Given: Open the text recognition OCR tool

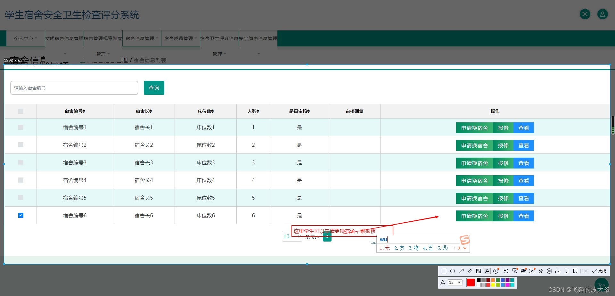Looking at the screenshot, I should pos(532,271).
